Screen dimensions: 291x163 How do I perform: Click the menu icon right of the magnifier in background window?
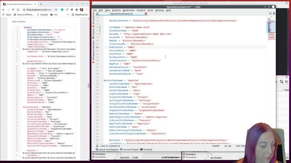click(286, 81)
